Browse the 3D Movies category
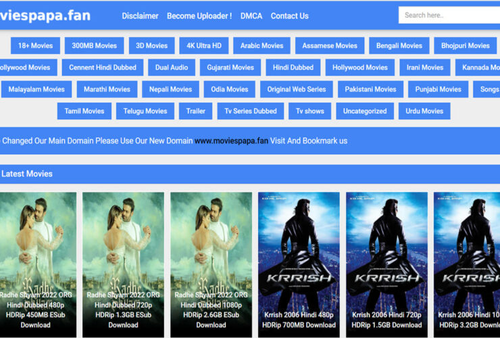The image size is (500, 338). (152, 46)
